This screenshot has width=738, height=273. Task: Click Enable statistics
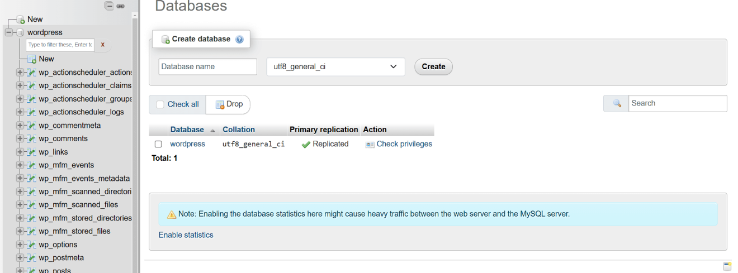pos(186,235)
